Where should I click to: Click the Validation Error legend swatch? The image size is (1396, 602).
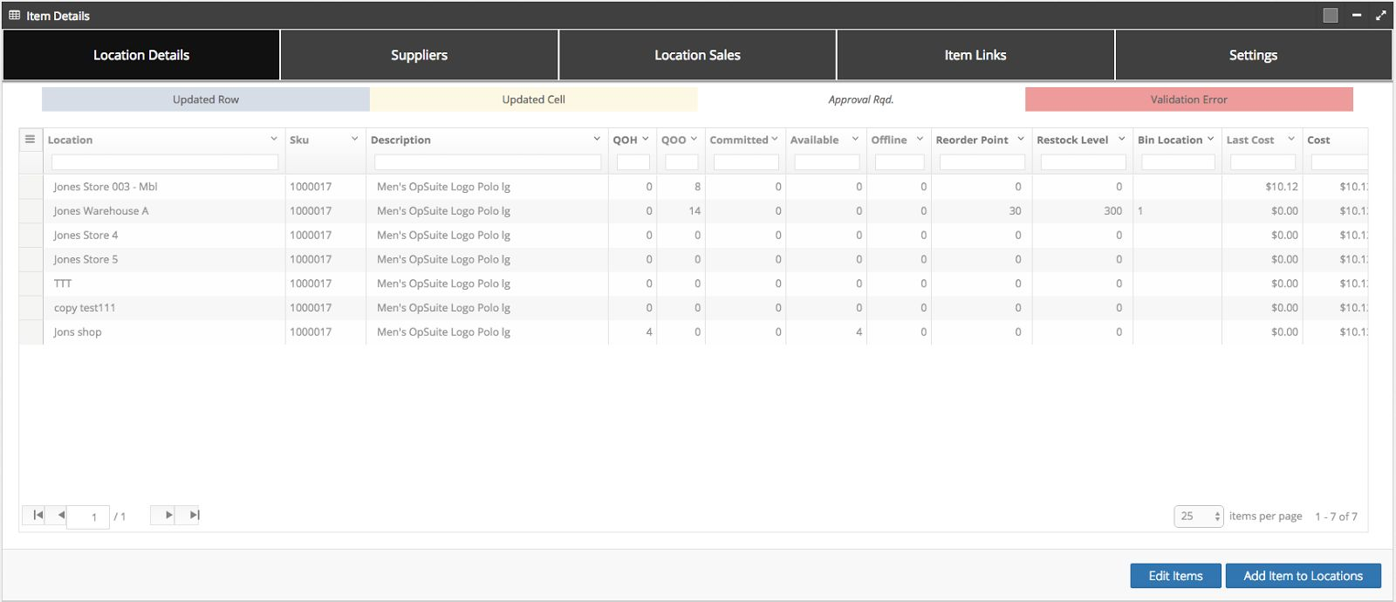[1189, 99]
